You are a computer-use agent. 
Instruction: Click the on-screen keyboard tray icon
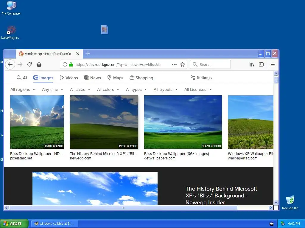pos(272,224)
